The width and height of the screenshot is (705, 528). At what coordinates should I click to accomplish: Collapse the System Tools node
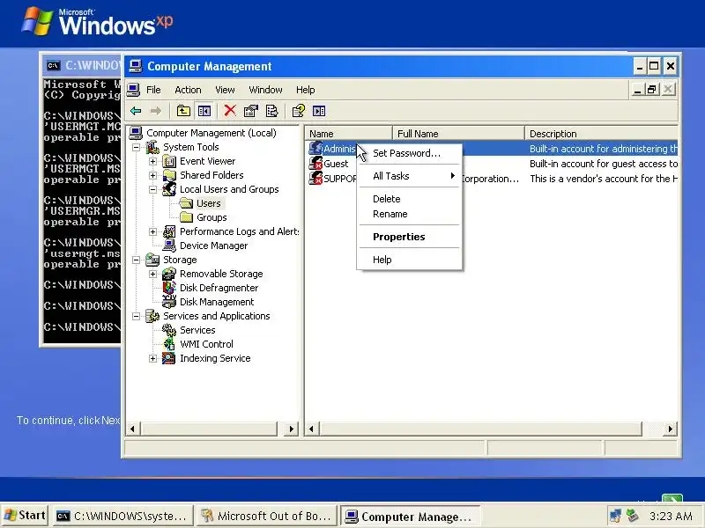[136, 147]
